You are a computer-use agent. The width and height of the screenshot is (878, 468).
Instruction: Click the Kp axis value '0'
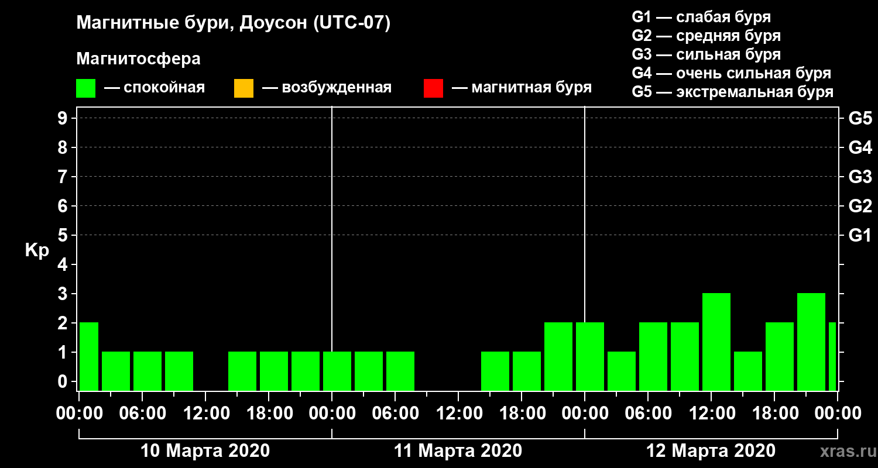64,381
